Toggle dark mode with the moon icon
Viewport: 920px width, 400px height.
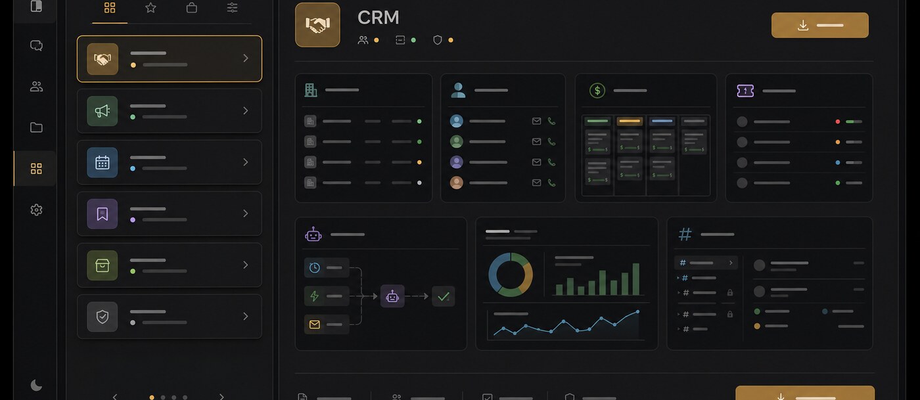[36, 386]
